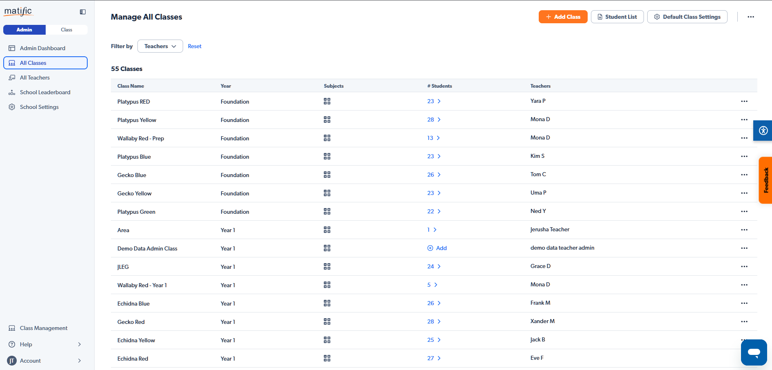
Task: Open subjects icon for Gecko Blue row
Action: [327, 175]
